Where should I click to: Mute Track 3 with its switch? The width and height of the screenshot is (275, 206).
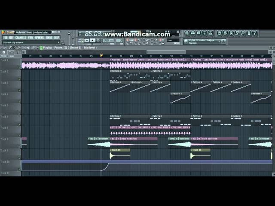(x=19, y=90)
